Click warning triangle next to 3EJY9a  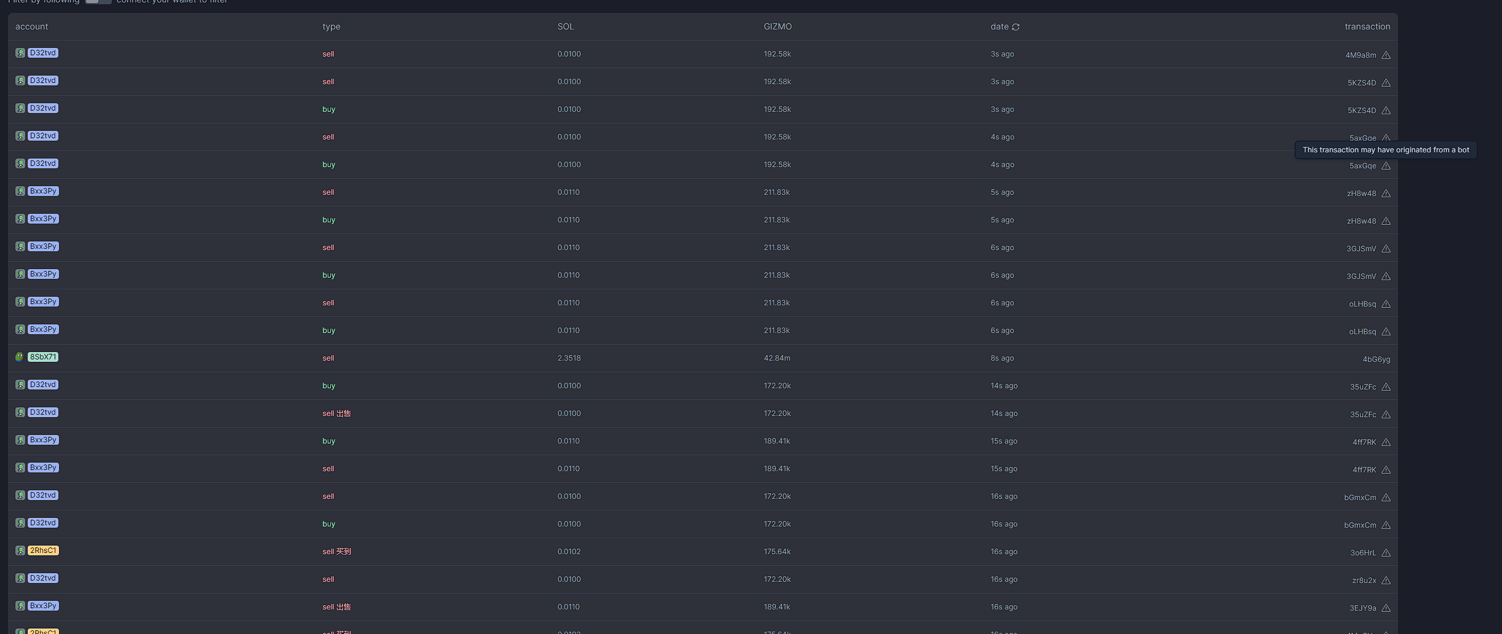(1386, 608)
